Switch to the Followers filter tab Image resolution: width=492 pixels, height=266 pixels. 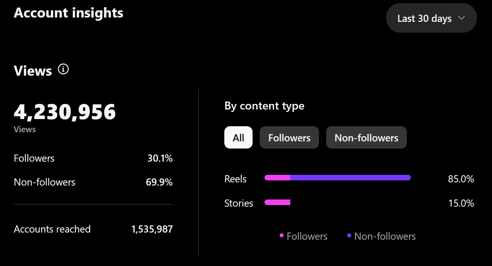(x=289, y=138)
